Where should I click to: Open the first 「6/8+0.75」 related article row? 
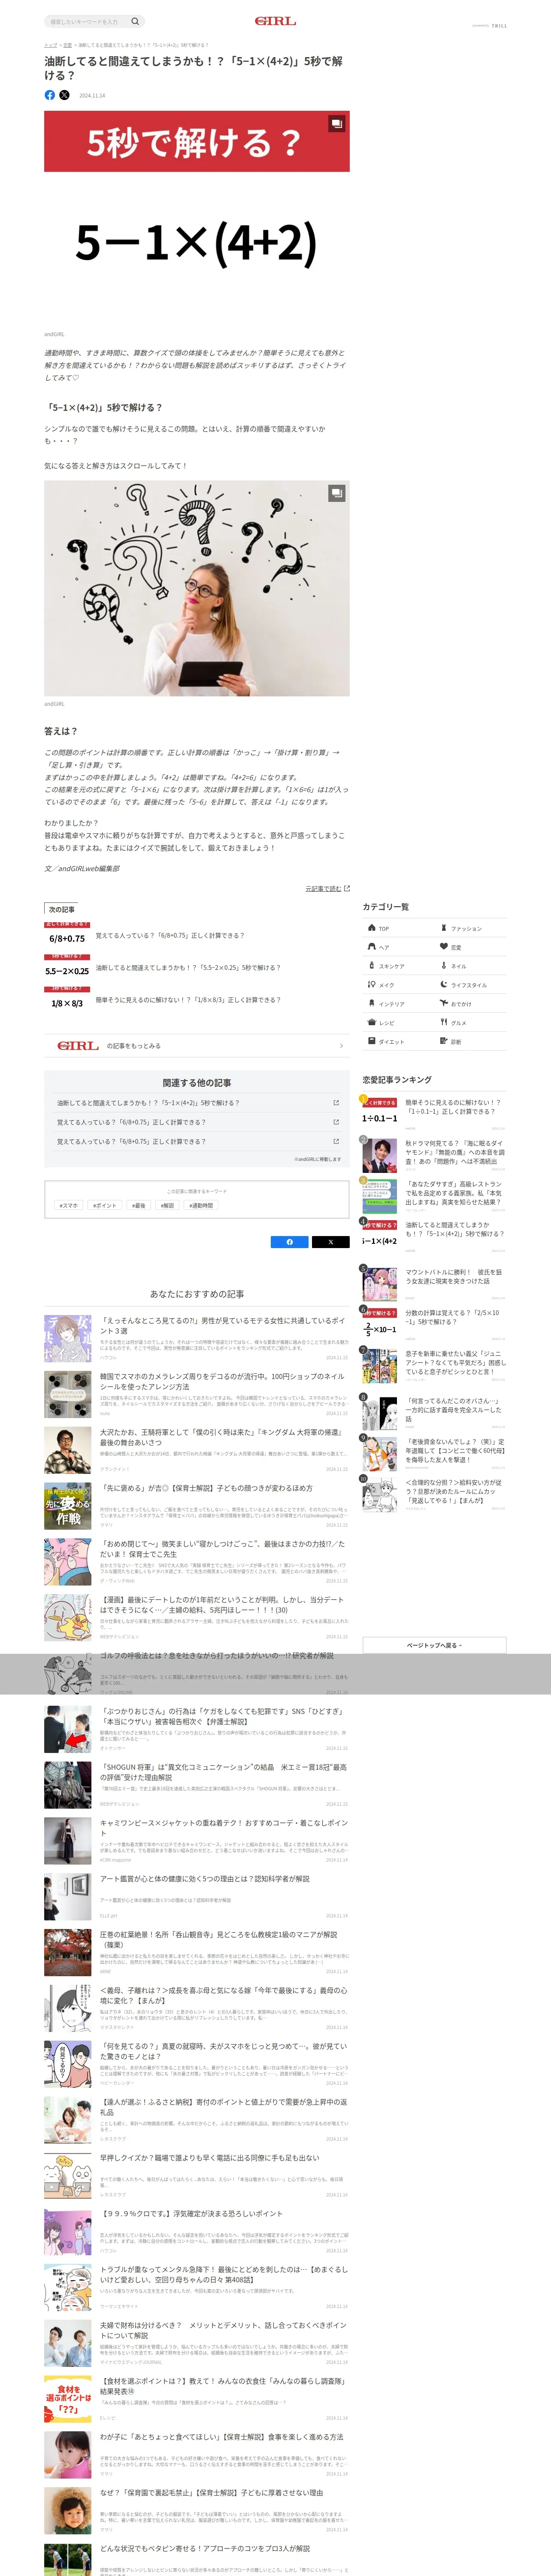pyautogui.click(x=197, y=1122)
